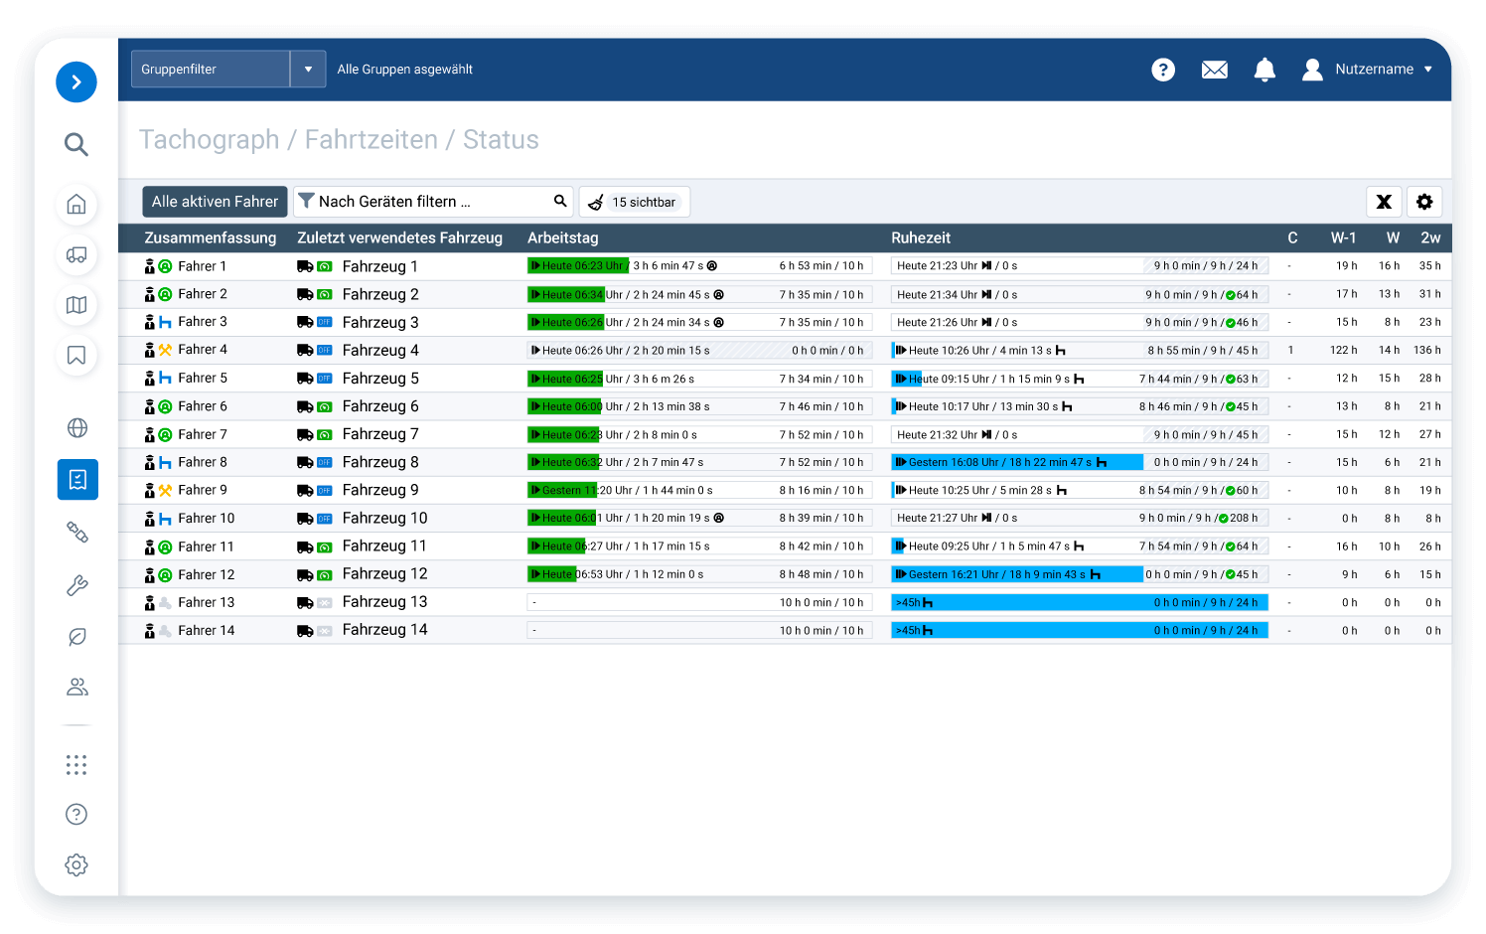Click Fahrzeug 9 vehicle name
Viewport: 1486px width, 934px height.
(x=380, y=490)
